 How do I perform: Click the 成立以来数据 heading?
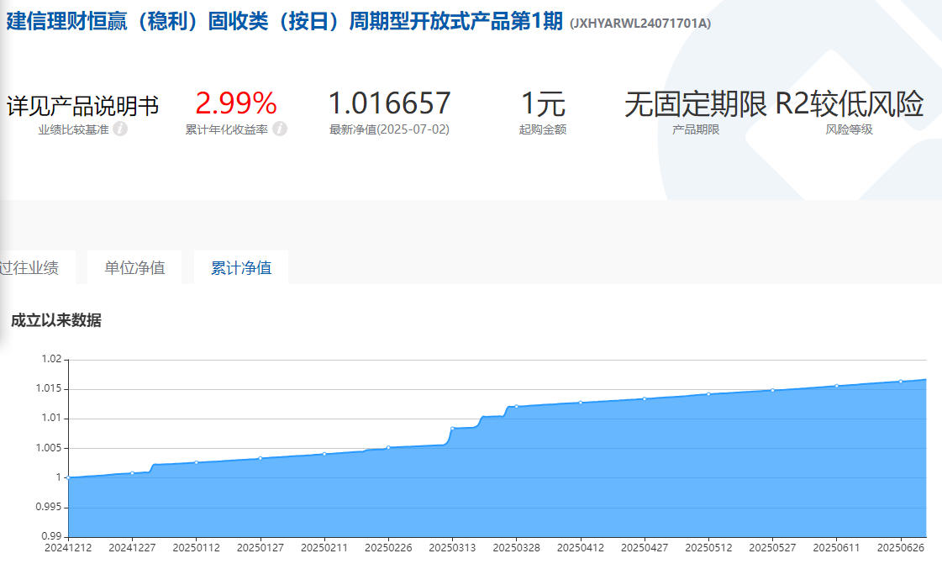point(55,320)
